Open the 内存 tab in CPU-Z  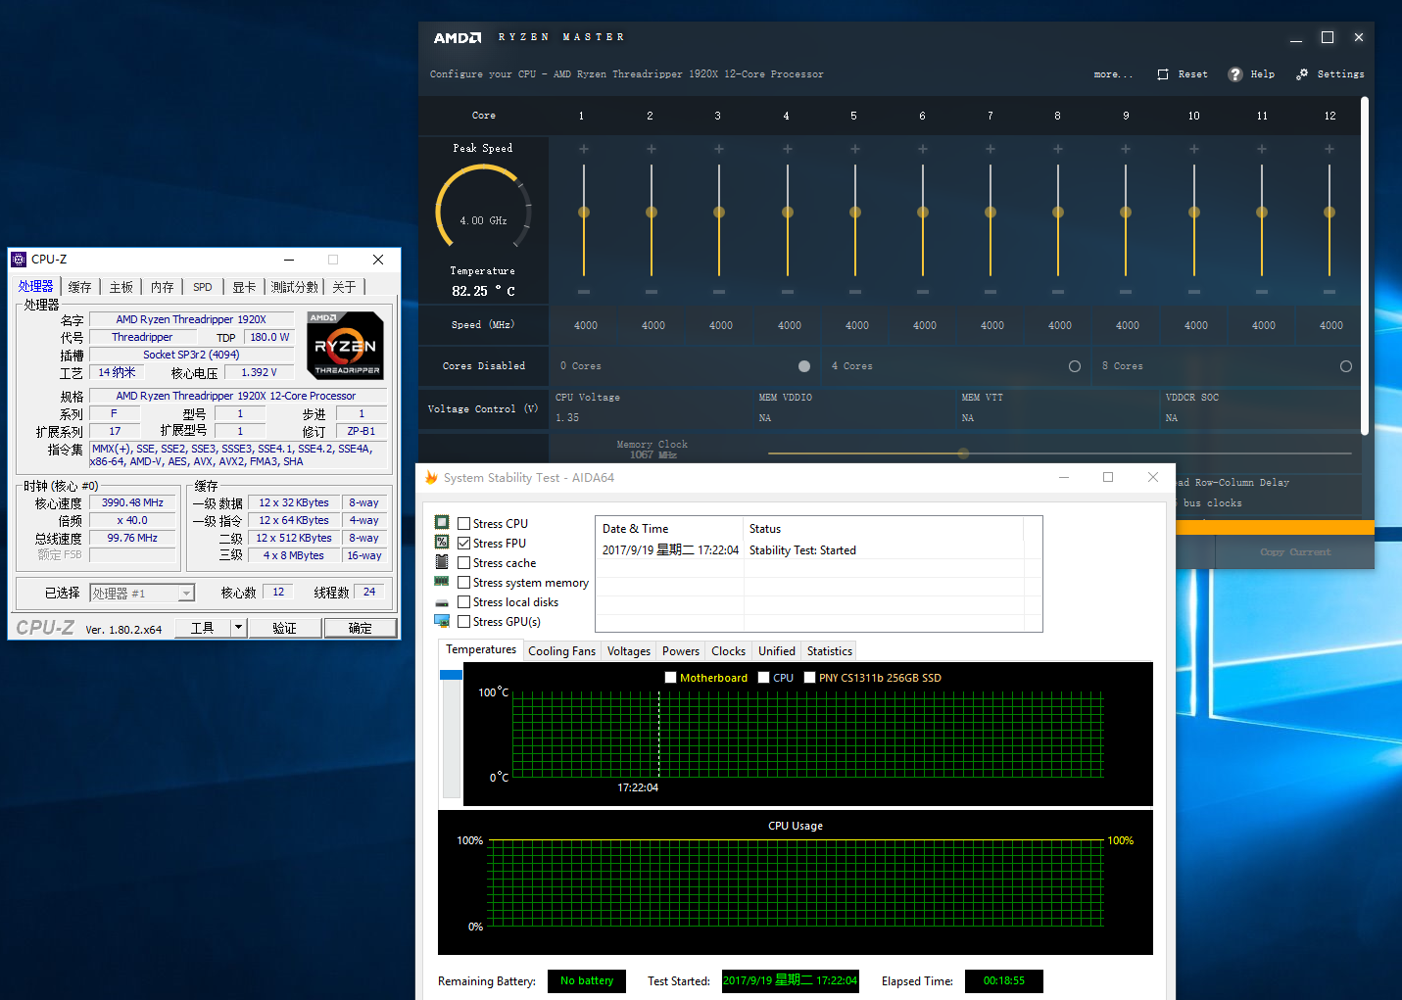tap(163, 287)
